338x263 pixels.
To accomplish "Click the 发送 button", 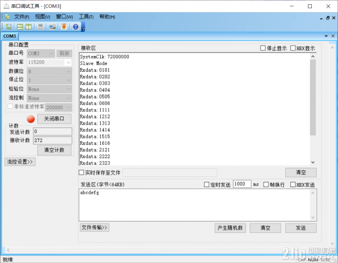I will coord(301,228).
